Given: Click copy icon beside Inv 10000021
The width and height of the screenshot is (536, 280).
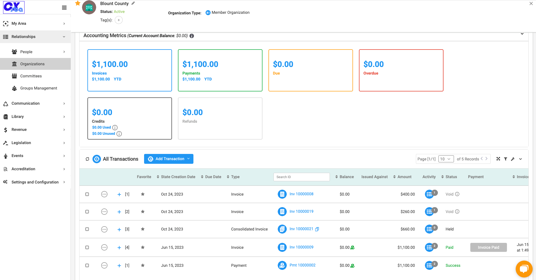Looking at the screenshot, I should tap(317, 229).
